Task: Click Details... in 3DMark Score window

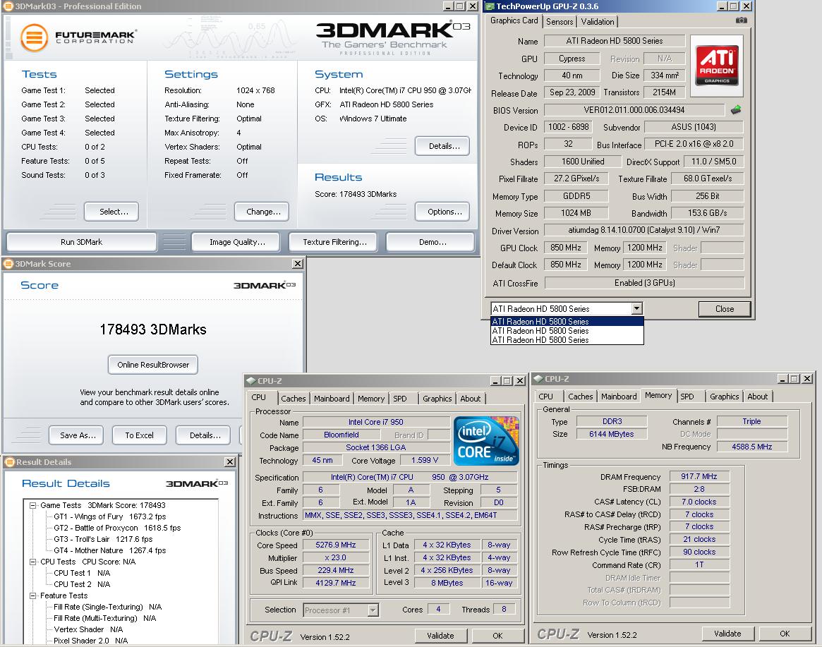Action: tap(205, 435)
